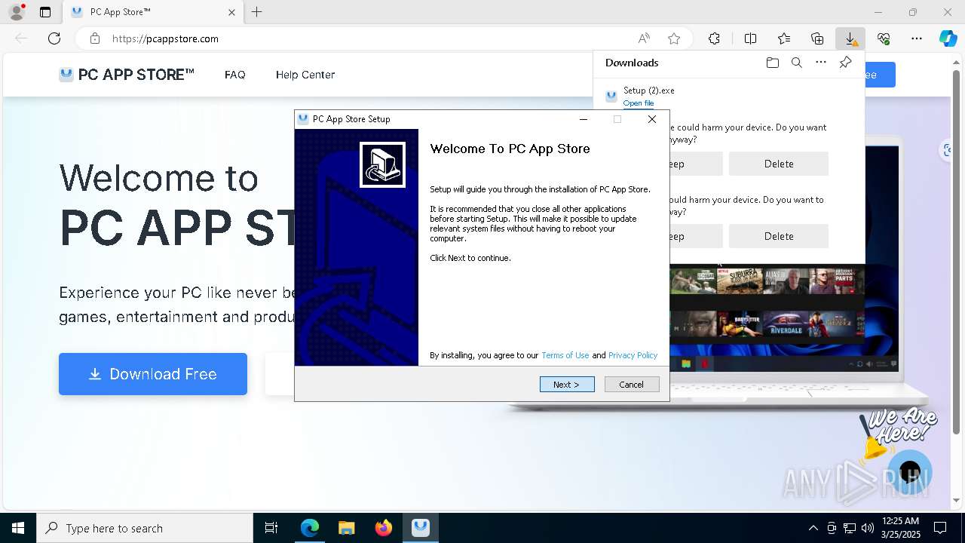This screenshot has height=543, width=965.
Task: Open FAQ in site navigation
Action: (235, 75)
